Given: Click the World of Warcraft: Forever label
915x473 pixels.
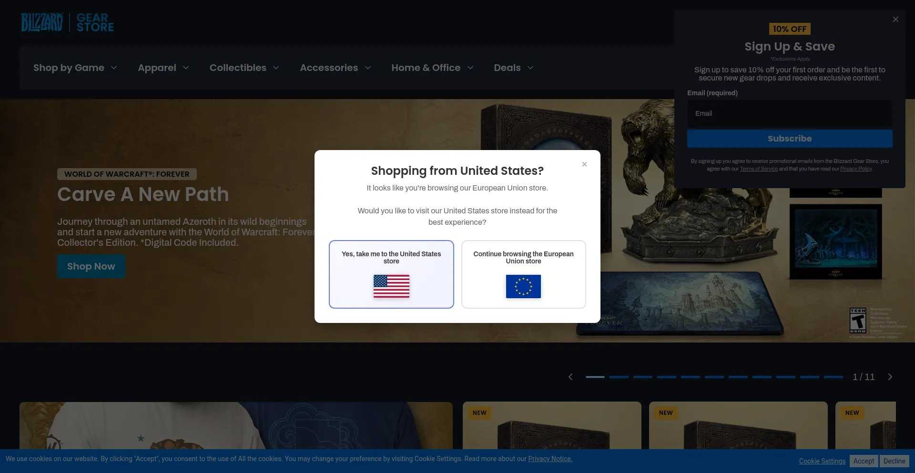Looking at the screenshot, I should click(127, 174).
